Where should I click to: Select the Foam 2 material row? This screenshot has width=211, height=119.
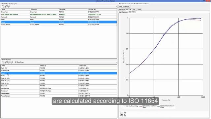59,76
